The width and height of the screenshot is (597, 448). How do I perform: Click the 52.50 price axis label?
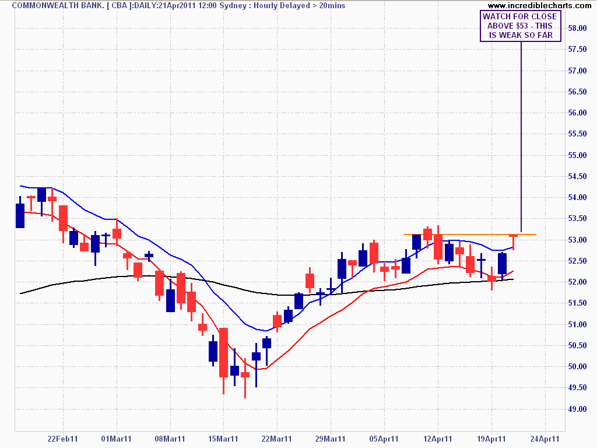point(577,261)
